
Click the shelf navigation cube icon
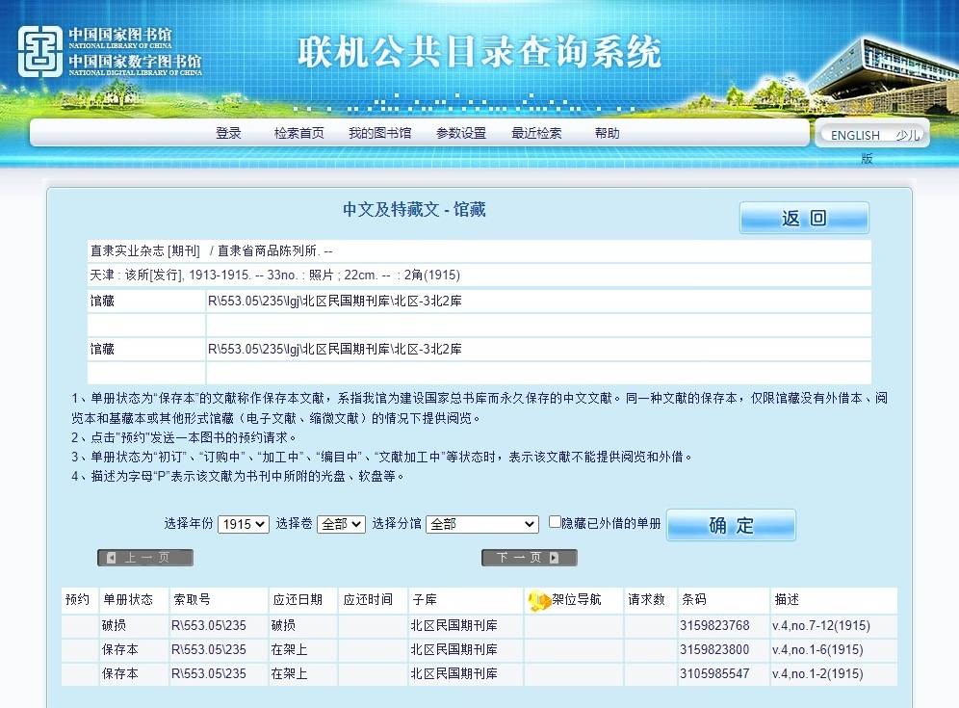[539, 600]
